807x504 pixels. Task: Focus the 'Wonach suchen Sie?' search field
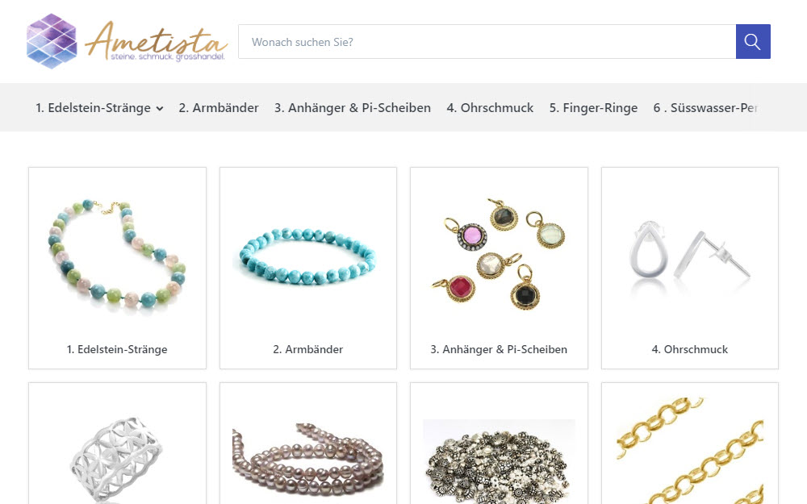click(487, 42)
